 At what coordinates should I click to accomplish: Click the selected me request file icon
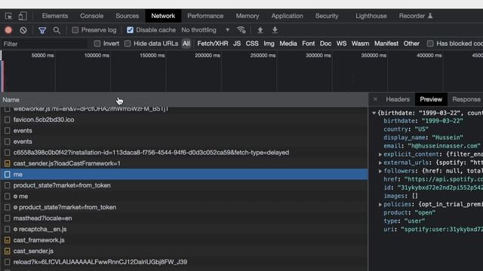click(7, 174)
